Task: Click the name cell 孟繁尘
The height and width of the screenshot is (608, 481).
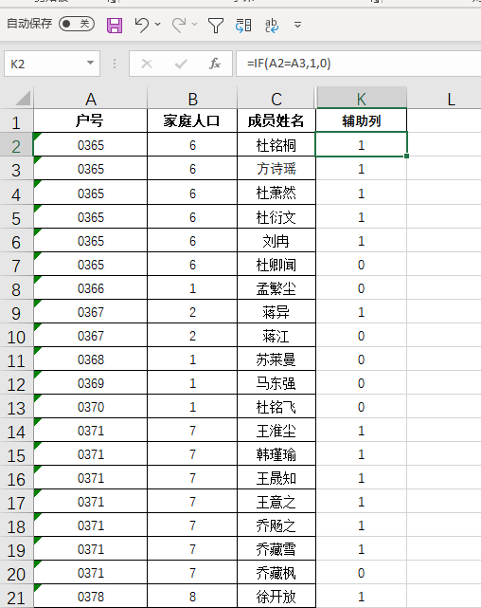Action: (276, 288)
